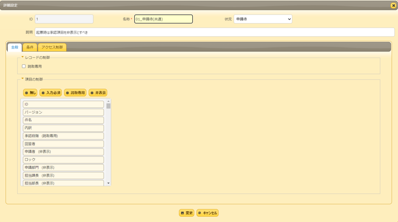Select the 担当課長 (非表示) item
The height and width of the screenshot is (222, 398).
[x=63, y=175]
